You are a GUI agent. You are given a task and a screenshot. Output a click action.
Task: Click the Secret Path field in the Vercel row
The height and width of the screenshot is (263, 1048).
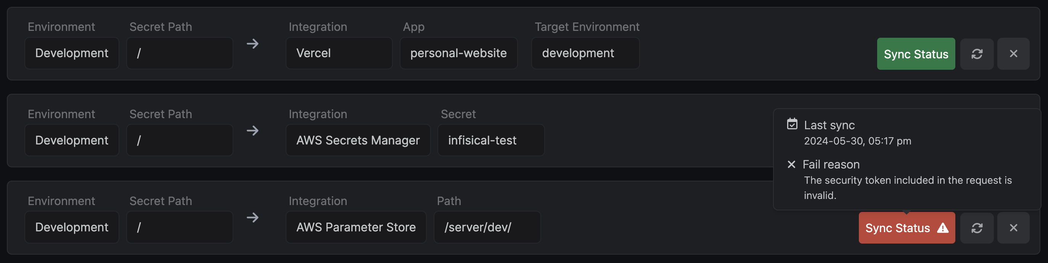(x=179, y=53)
